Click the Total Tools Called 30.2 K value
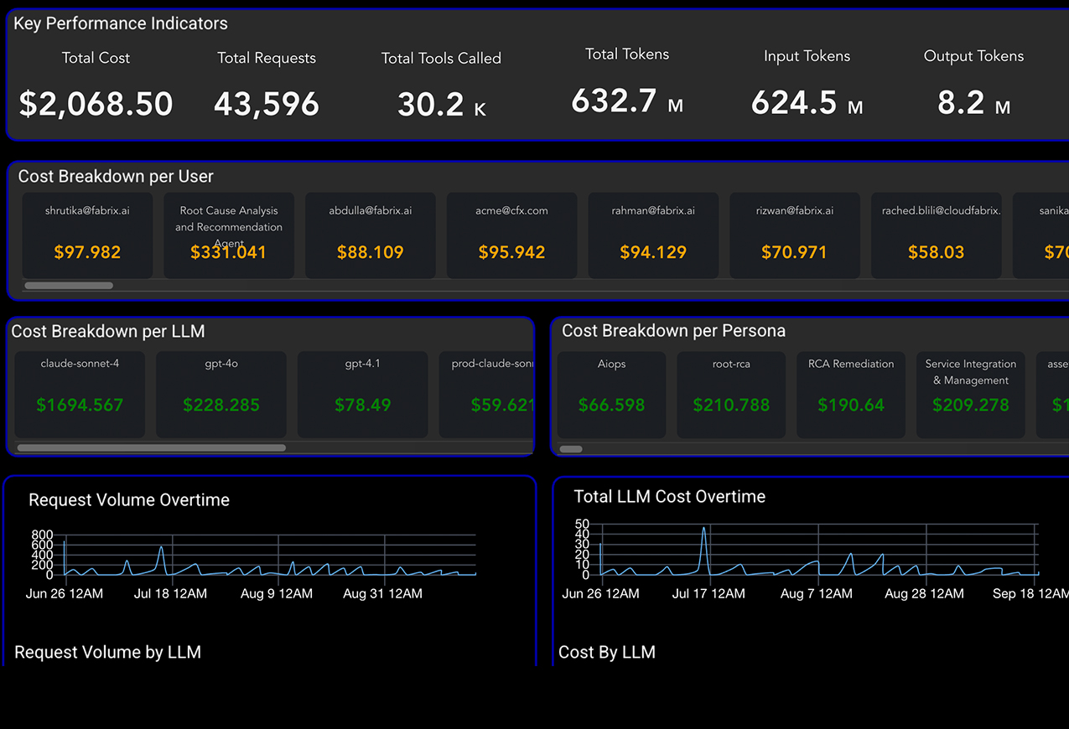The image size is (1069, 729). (x=441, y=104)
